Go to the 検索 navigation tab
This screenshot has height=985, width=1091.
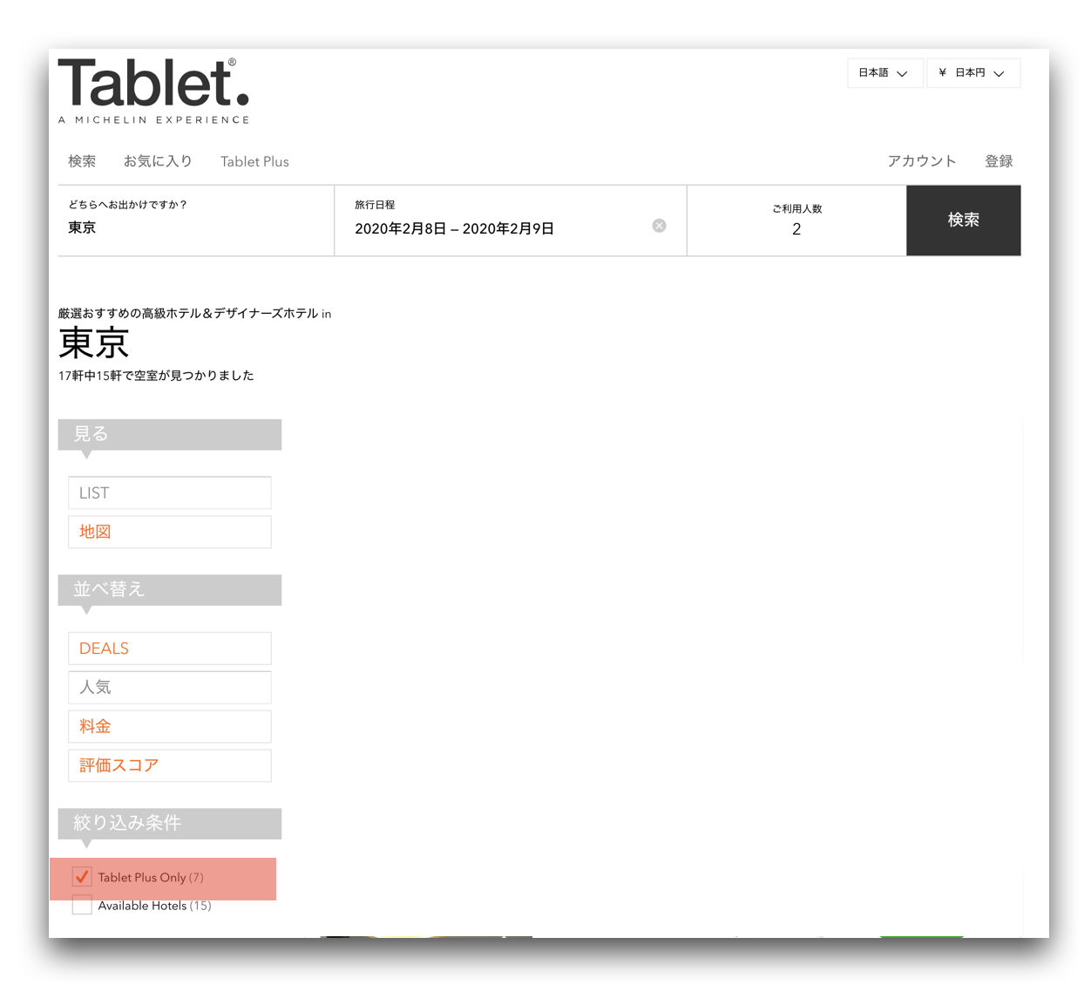coord(82,161)
